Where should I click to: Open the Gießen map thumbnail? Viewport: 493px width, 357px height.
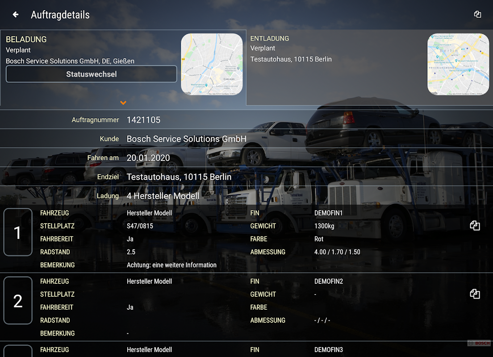(212, 64)
